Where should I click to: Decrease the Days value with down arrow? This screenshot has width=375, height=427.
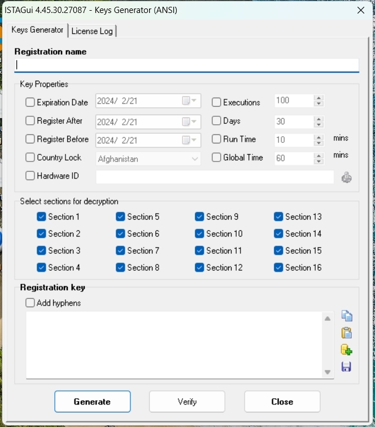click(319, 124)
